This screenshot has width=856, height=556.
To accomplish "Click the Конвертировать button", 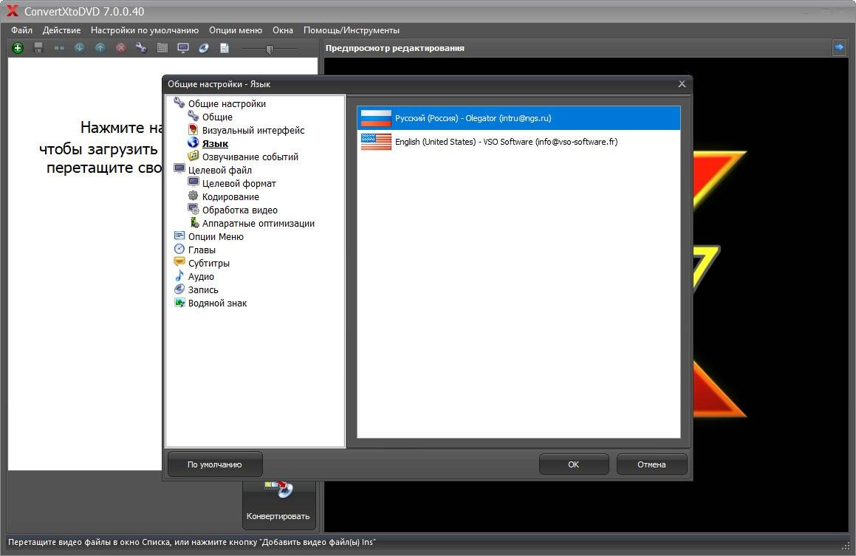I will 278,505.
